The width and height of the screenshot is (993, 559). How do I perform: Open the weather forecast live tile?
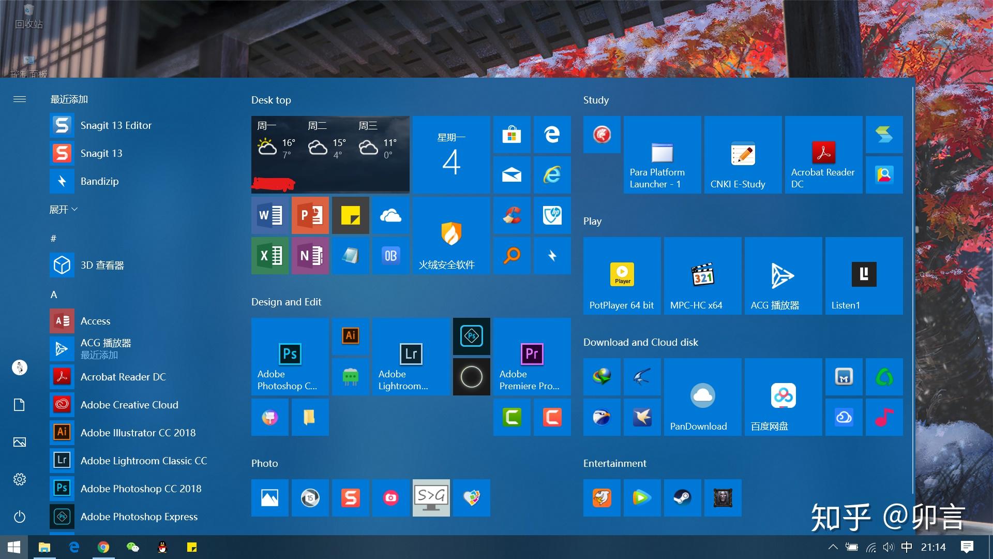330,154
